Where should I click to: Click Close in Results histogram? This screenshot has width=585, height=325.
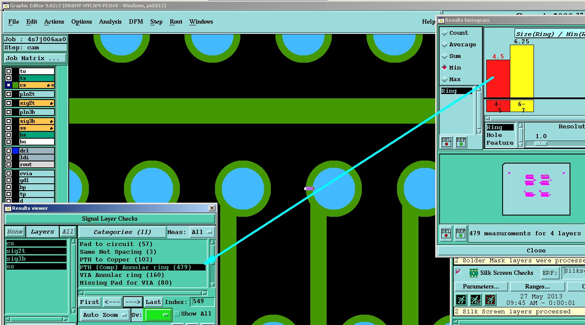pyautogui.click(x=536, y=251)
